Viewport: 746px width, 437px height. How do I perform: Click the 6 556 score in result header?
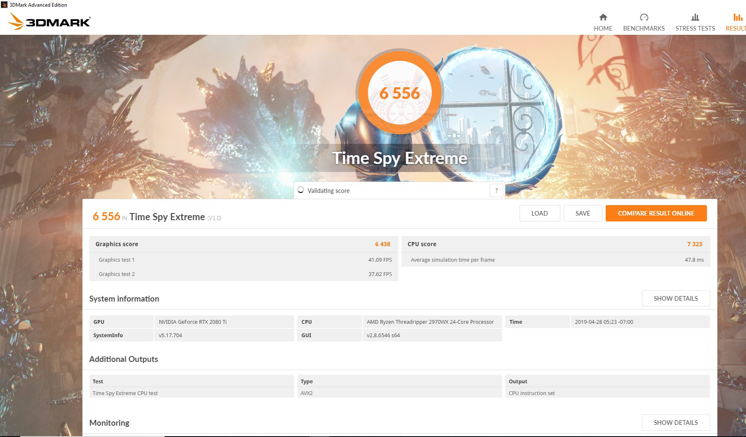coord(106,216)
